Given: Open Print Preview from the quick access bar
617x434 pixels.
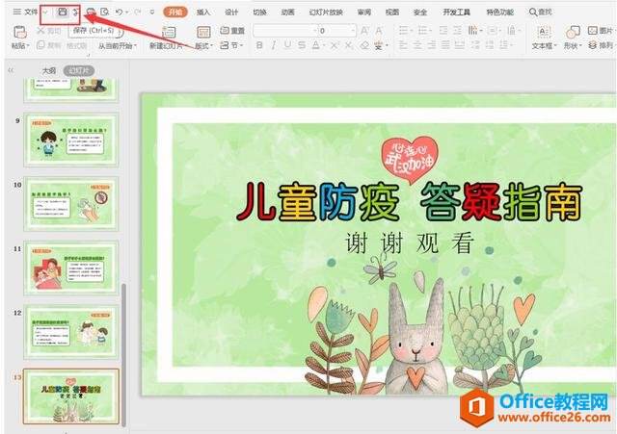Looking at the screenshot, I should point(105,13).
